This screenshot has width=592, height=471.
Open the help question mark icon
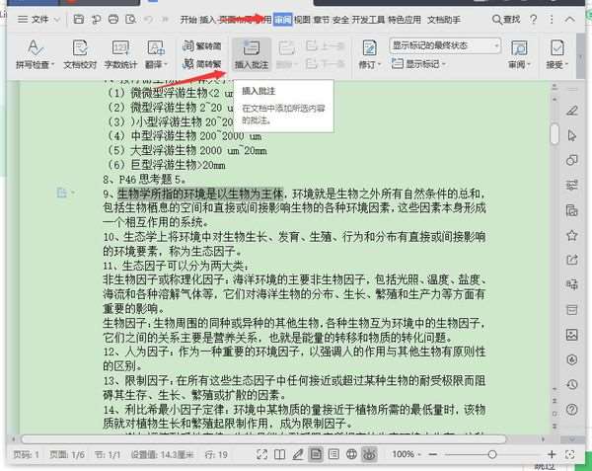coord(533,19)
